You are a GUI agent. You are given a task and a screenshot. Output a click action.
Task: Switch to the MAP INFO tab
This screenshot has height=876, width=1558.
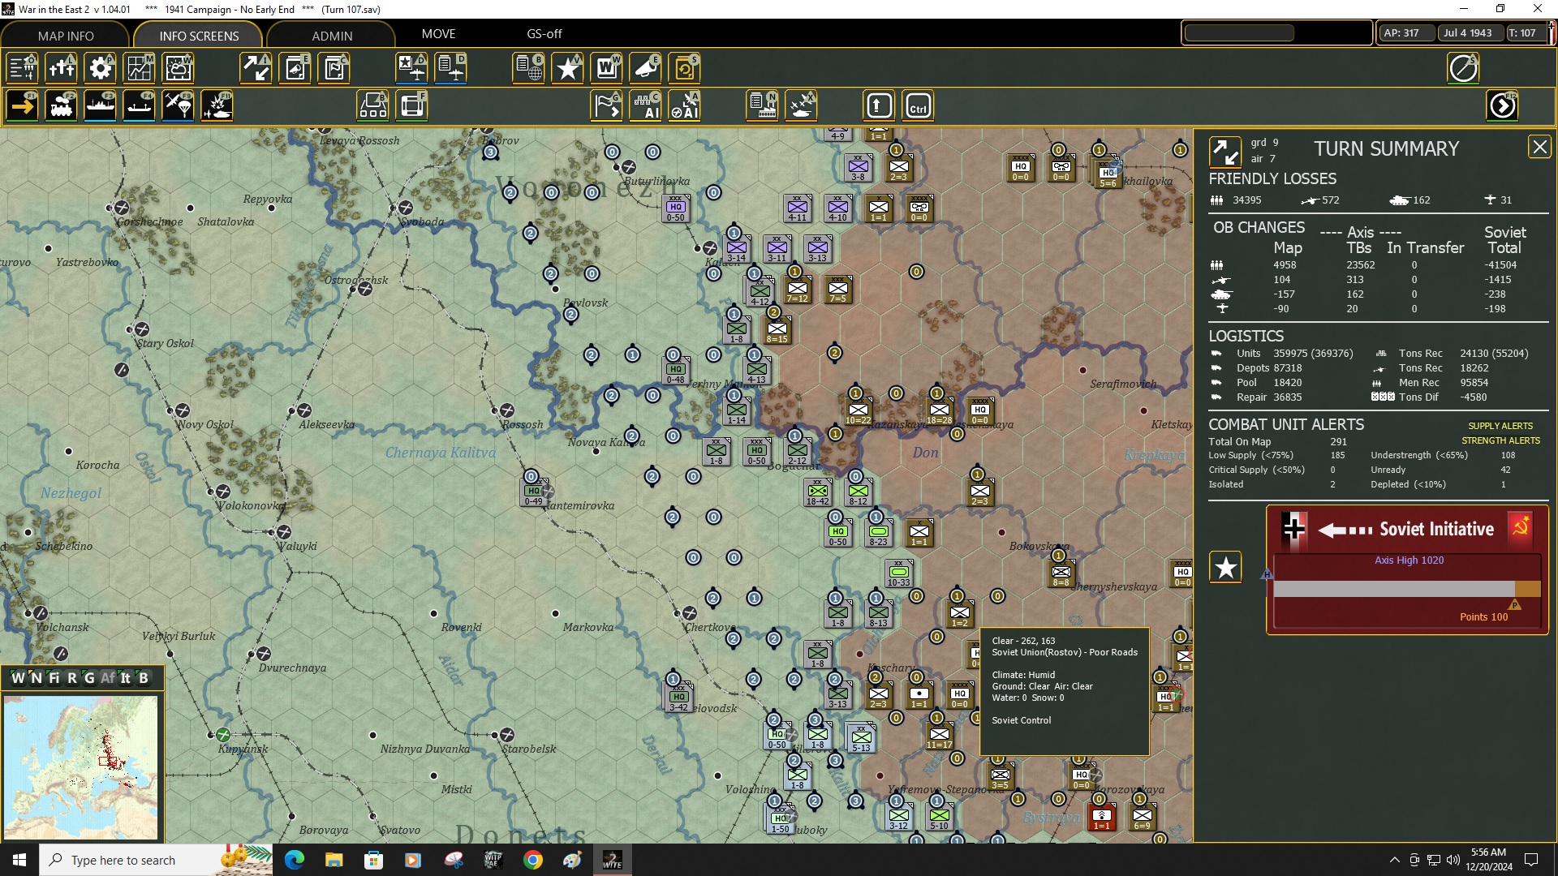[x=66, y=36]
